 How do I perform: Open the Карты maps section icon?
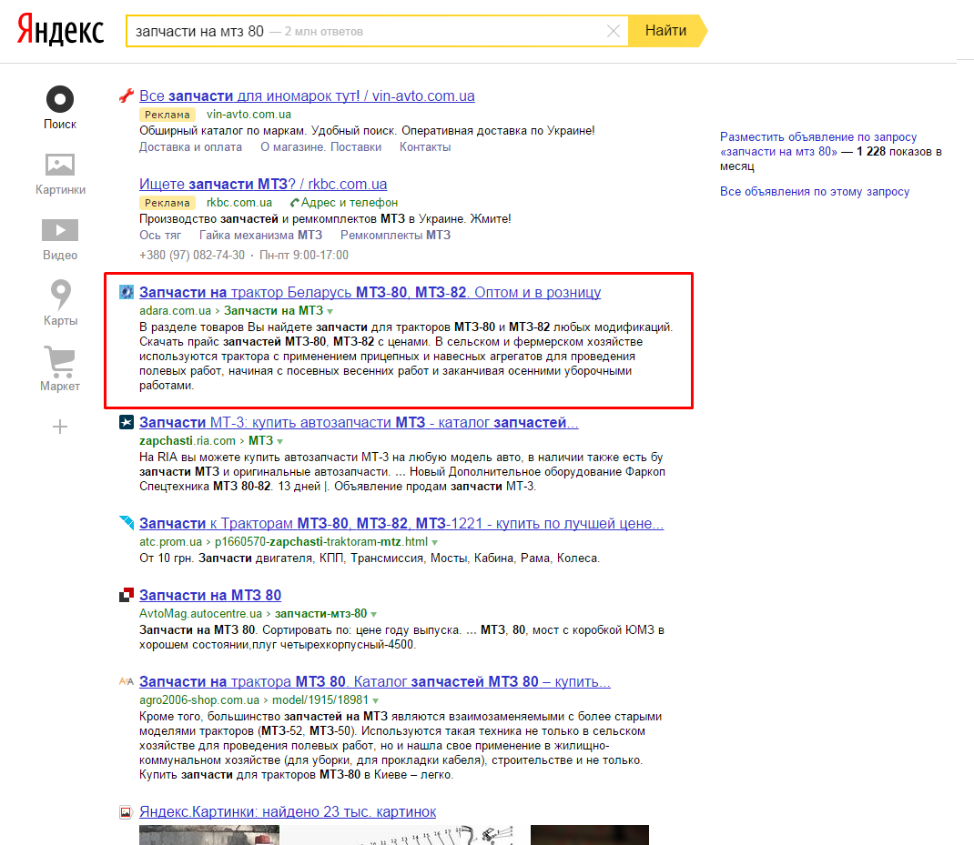(60, 295)
